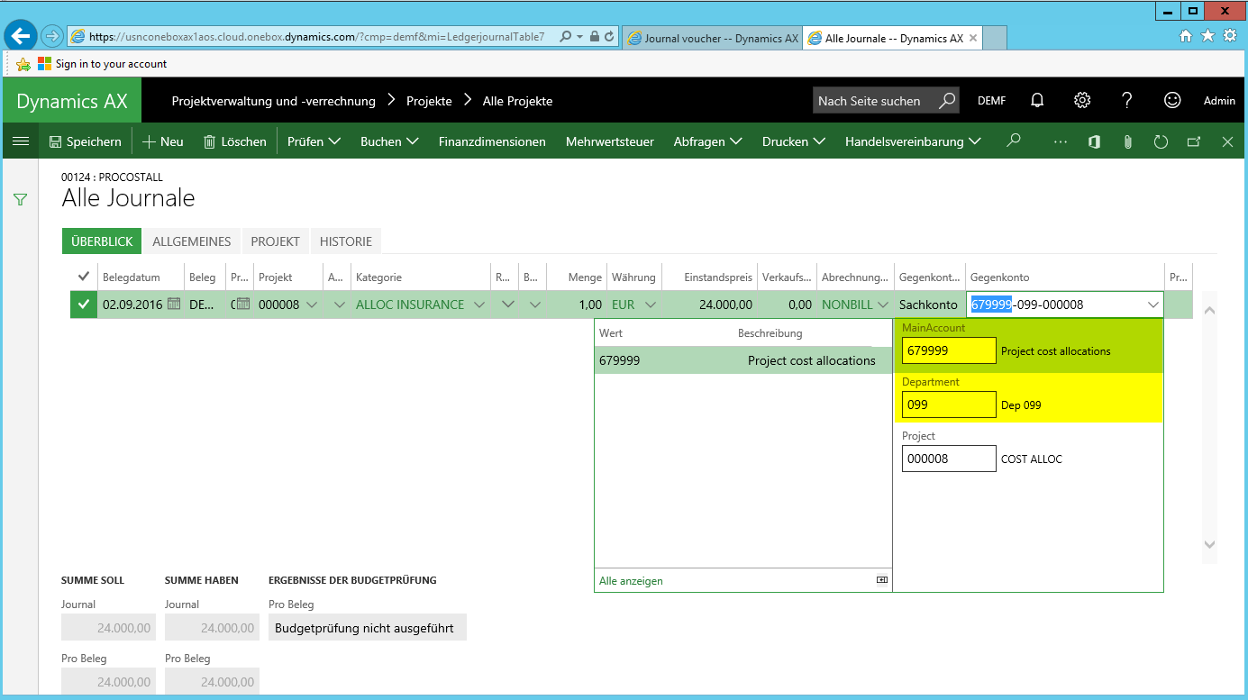Click the Alle anzeigen link
The height and width of the screenshot is (700, 1248).
click(x=631, y=581)
